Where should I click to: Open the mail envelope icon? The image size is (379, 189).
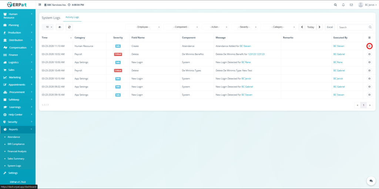coord(351,5)
